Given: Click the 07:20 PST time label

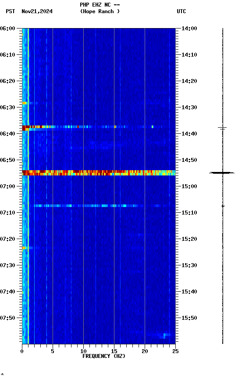Looking at the screenshot, I should pyautogui.click(x=7, y=239).
